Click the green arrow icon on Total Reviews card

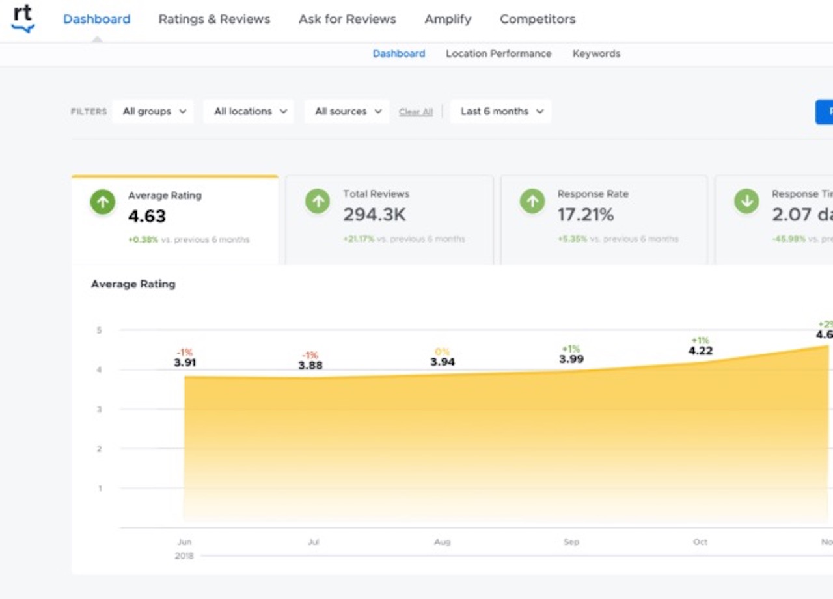click(317, 202)
